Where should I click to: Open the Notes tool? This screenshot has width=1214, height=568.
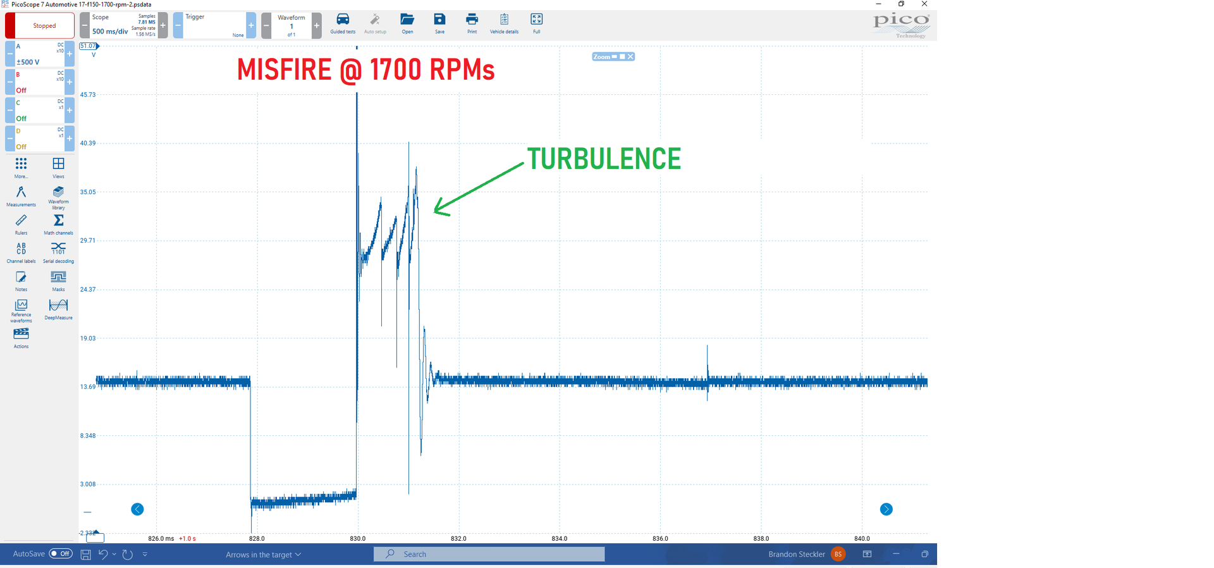click(21, 281)
